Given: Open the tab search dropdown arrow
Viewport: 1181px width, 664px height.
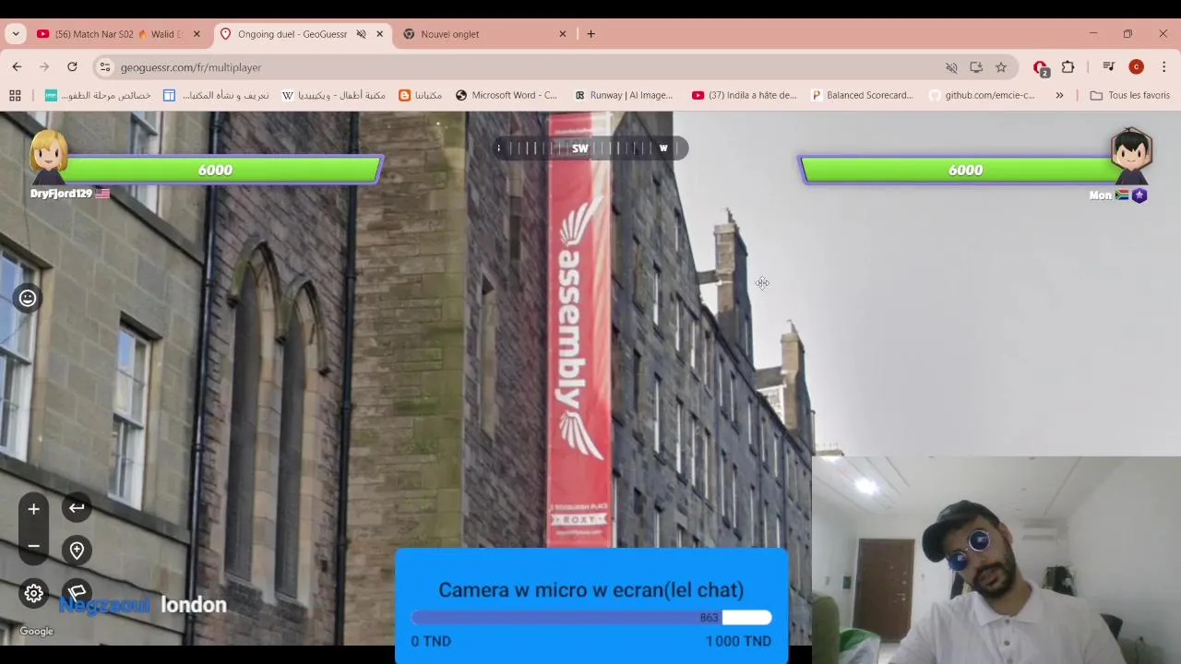Looking at the screenshot, I should click(16, 34).
